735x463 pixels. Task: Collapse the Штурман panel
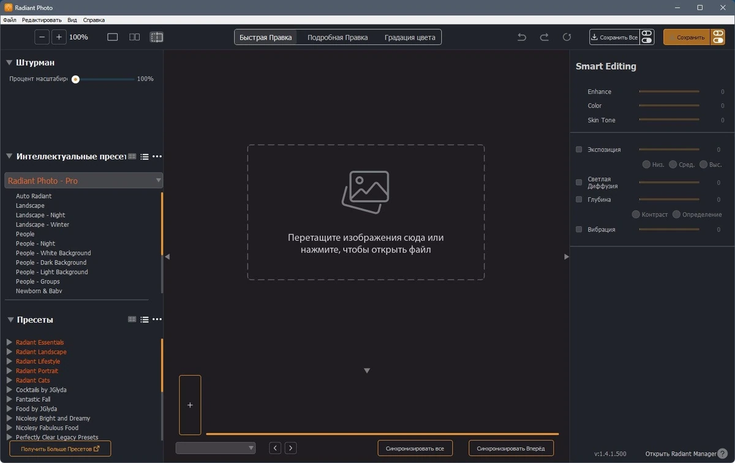[x=9, y=62]
